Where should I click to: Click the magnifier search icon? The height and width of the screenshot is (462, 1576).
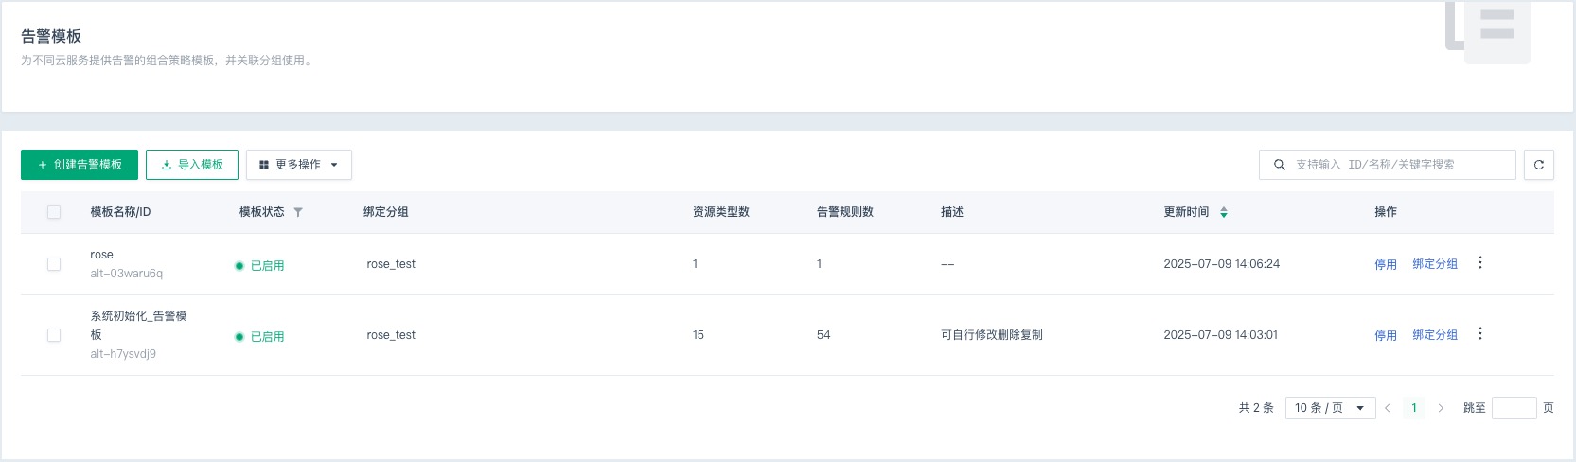coord(1280,165)
